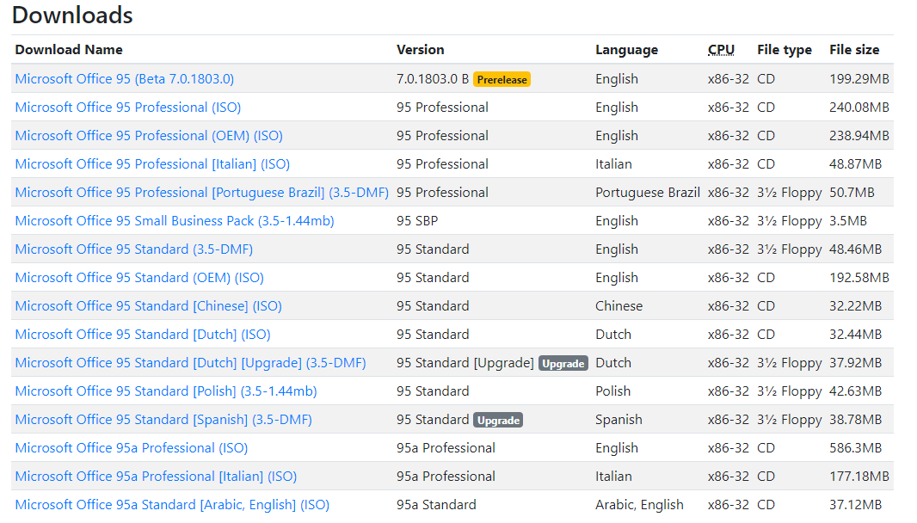Open Office 95 Professional [Italian] (ISO) link
This screenshot has height=523, width=917.
[152, 164]
